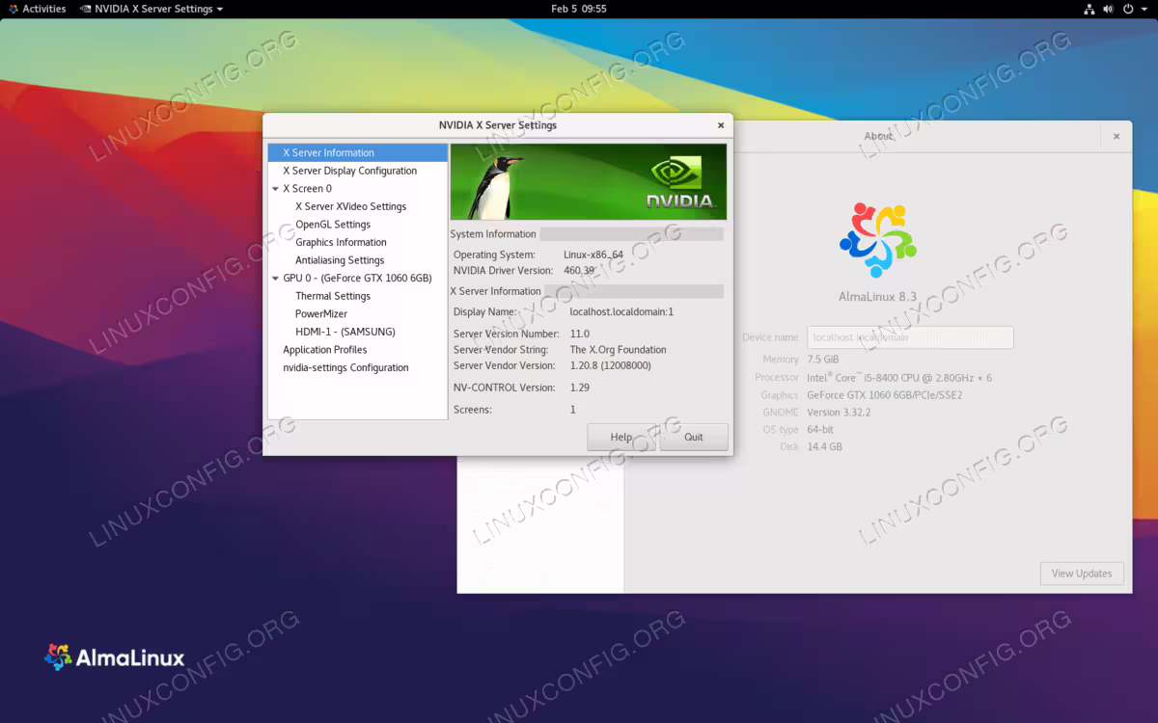1158x723 pixels.
Task: Click the Quit button
Action: (x=694, y=437)
